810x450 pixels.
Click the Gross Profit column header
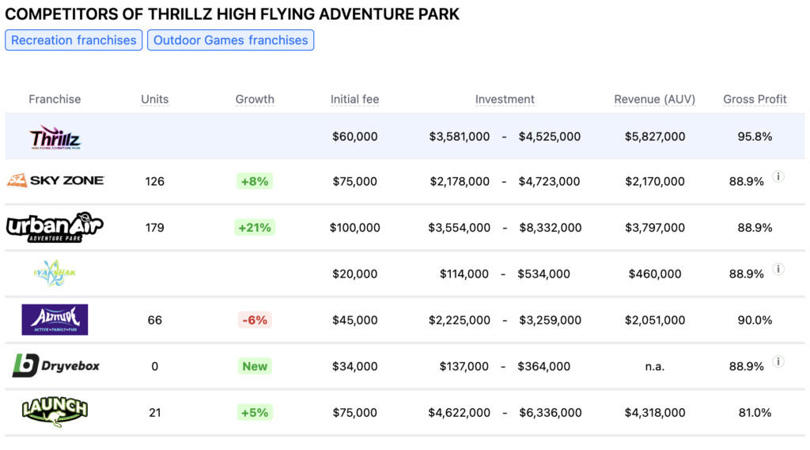click(755, 99)
